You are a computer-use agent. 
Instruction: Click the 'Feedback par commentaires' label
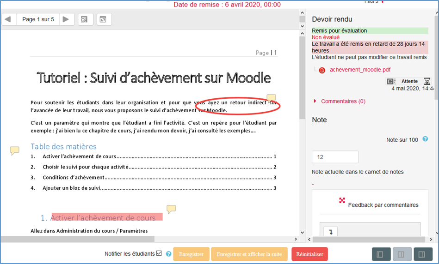pos(383,205)
